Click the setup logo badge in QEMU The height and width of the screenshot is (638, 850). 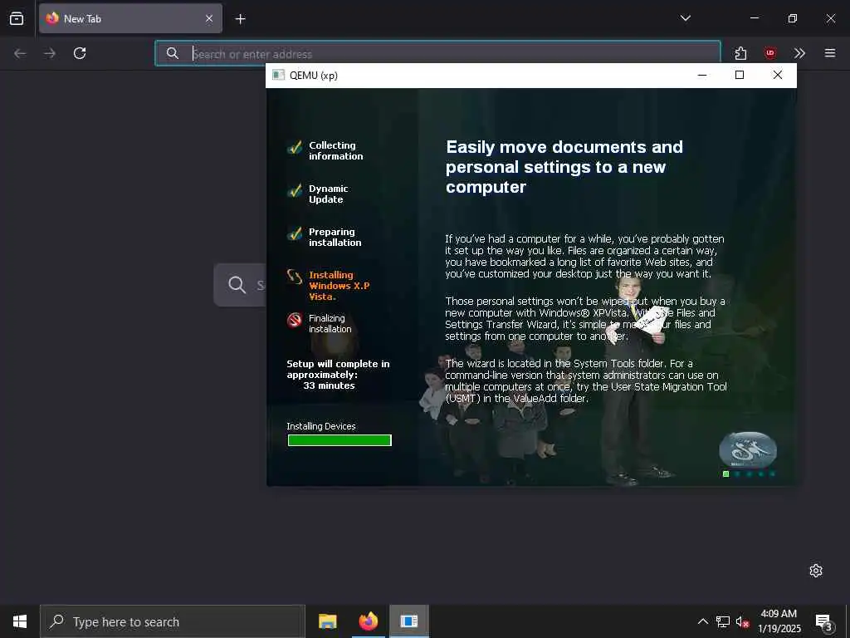pos(748,449)
